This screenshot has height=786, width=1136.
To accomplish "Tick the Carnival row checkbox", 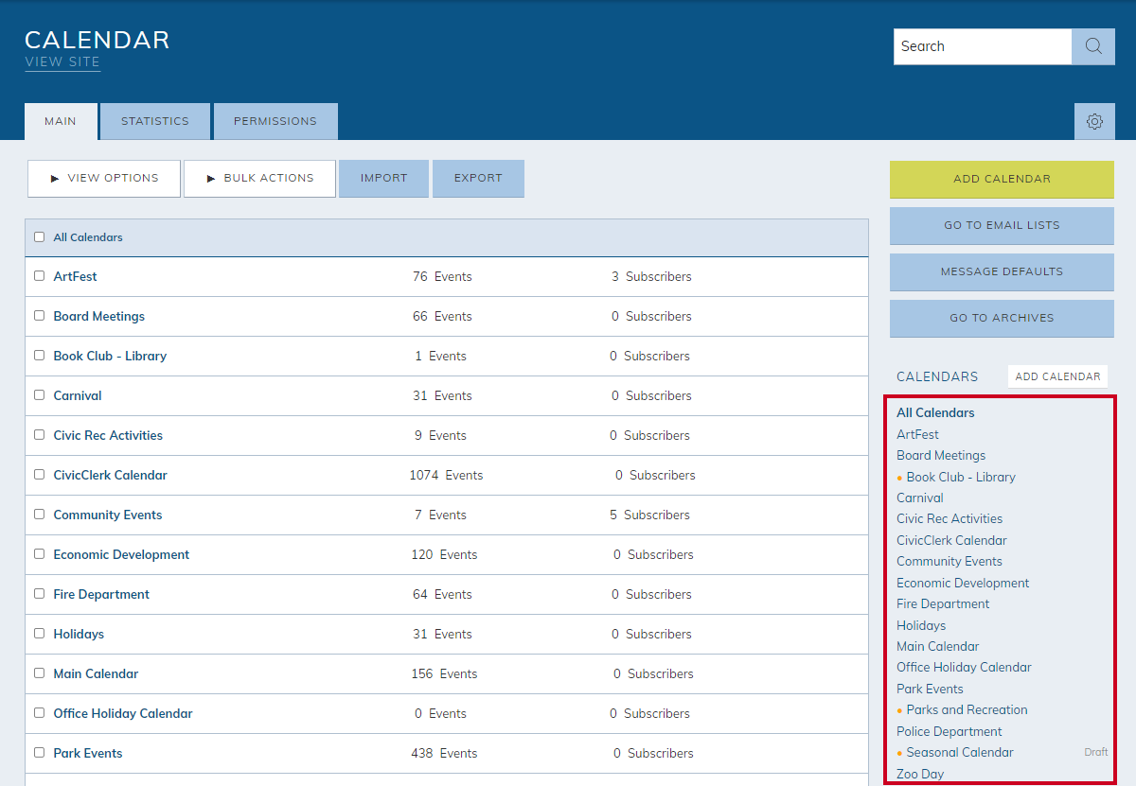I will (40, 395).
